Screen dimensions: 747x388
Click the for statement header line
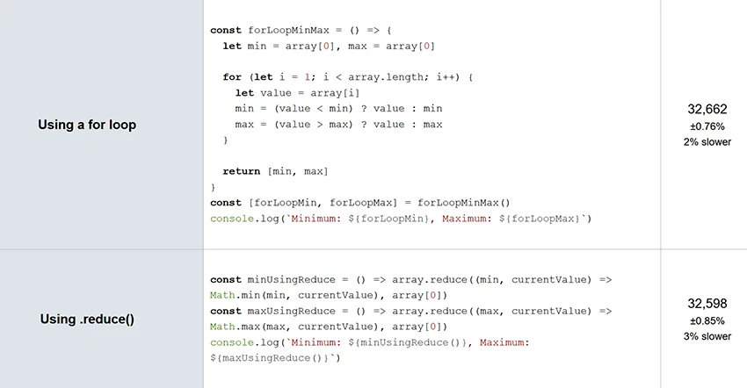coord(348,77)
